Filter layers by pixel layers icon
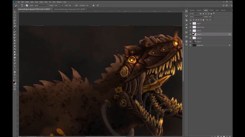The image size is (245, 137). click(x=201, y=14)
